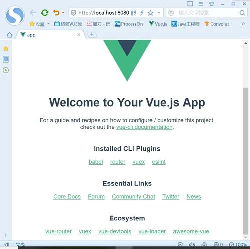Image resolution: width=250 pixels, height=249 pixels.
Task: Open a new tab with the plus button
Action: click(x=92, y=34)
